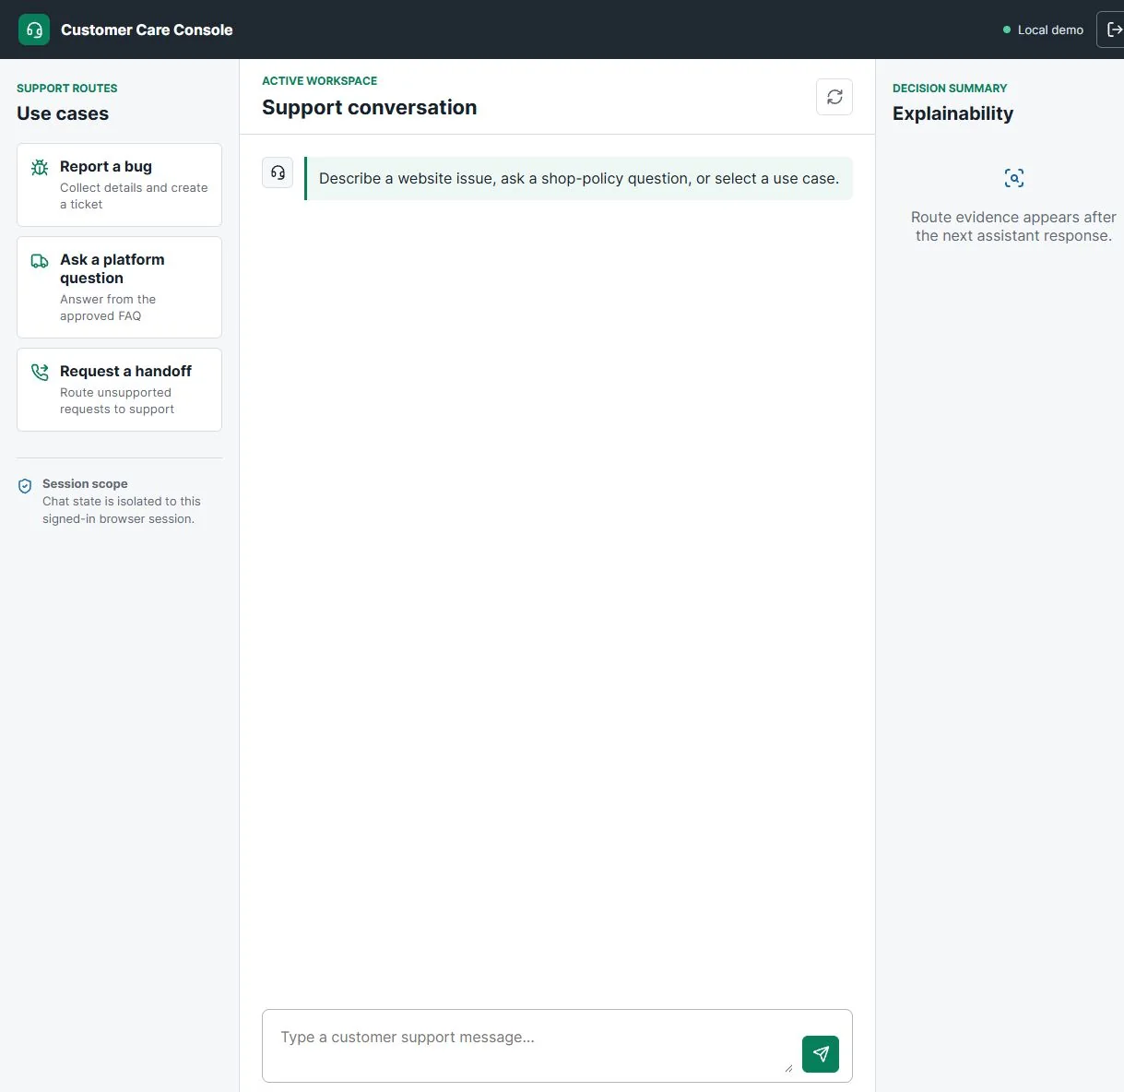Click the Route evidence placeholder text
The width and height of the screenshot is (1124, 1092).
pos(1013,226)
